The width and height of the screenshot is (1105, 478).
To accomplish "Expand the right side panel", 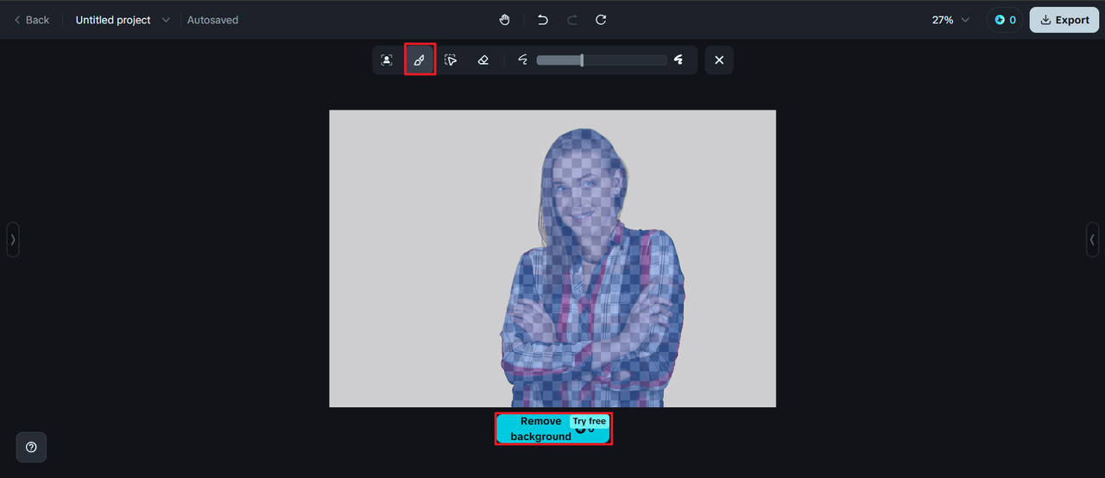I will coord(1092,240).
